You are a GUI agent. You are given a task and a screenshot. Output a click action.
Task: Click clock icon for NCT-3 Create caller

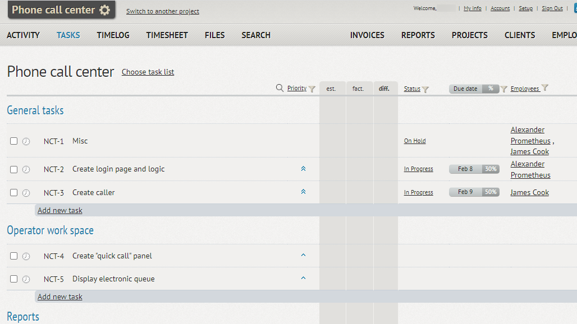tap(26, 193)
